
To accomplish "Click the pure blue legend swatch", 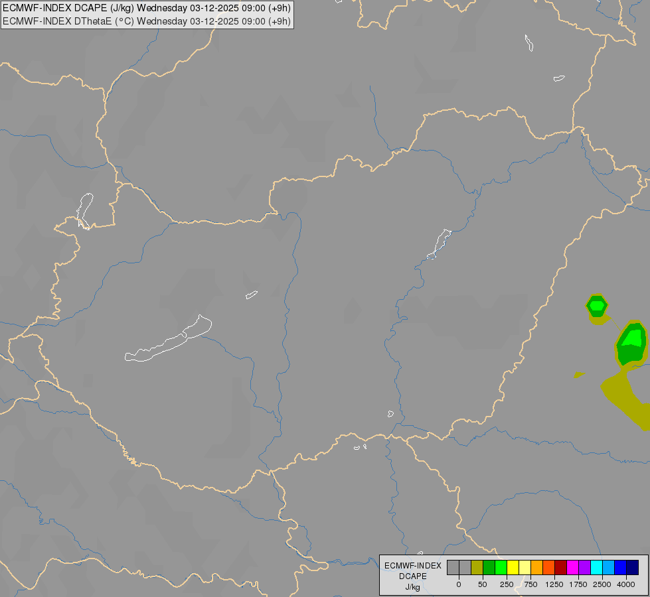I will pos(621,567).
